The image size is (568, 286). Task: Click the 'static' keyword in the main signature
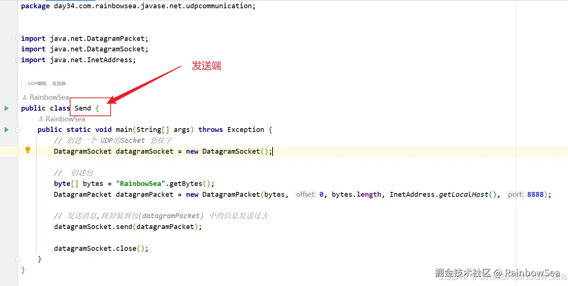click(79, 130)
